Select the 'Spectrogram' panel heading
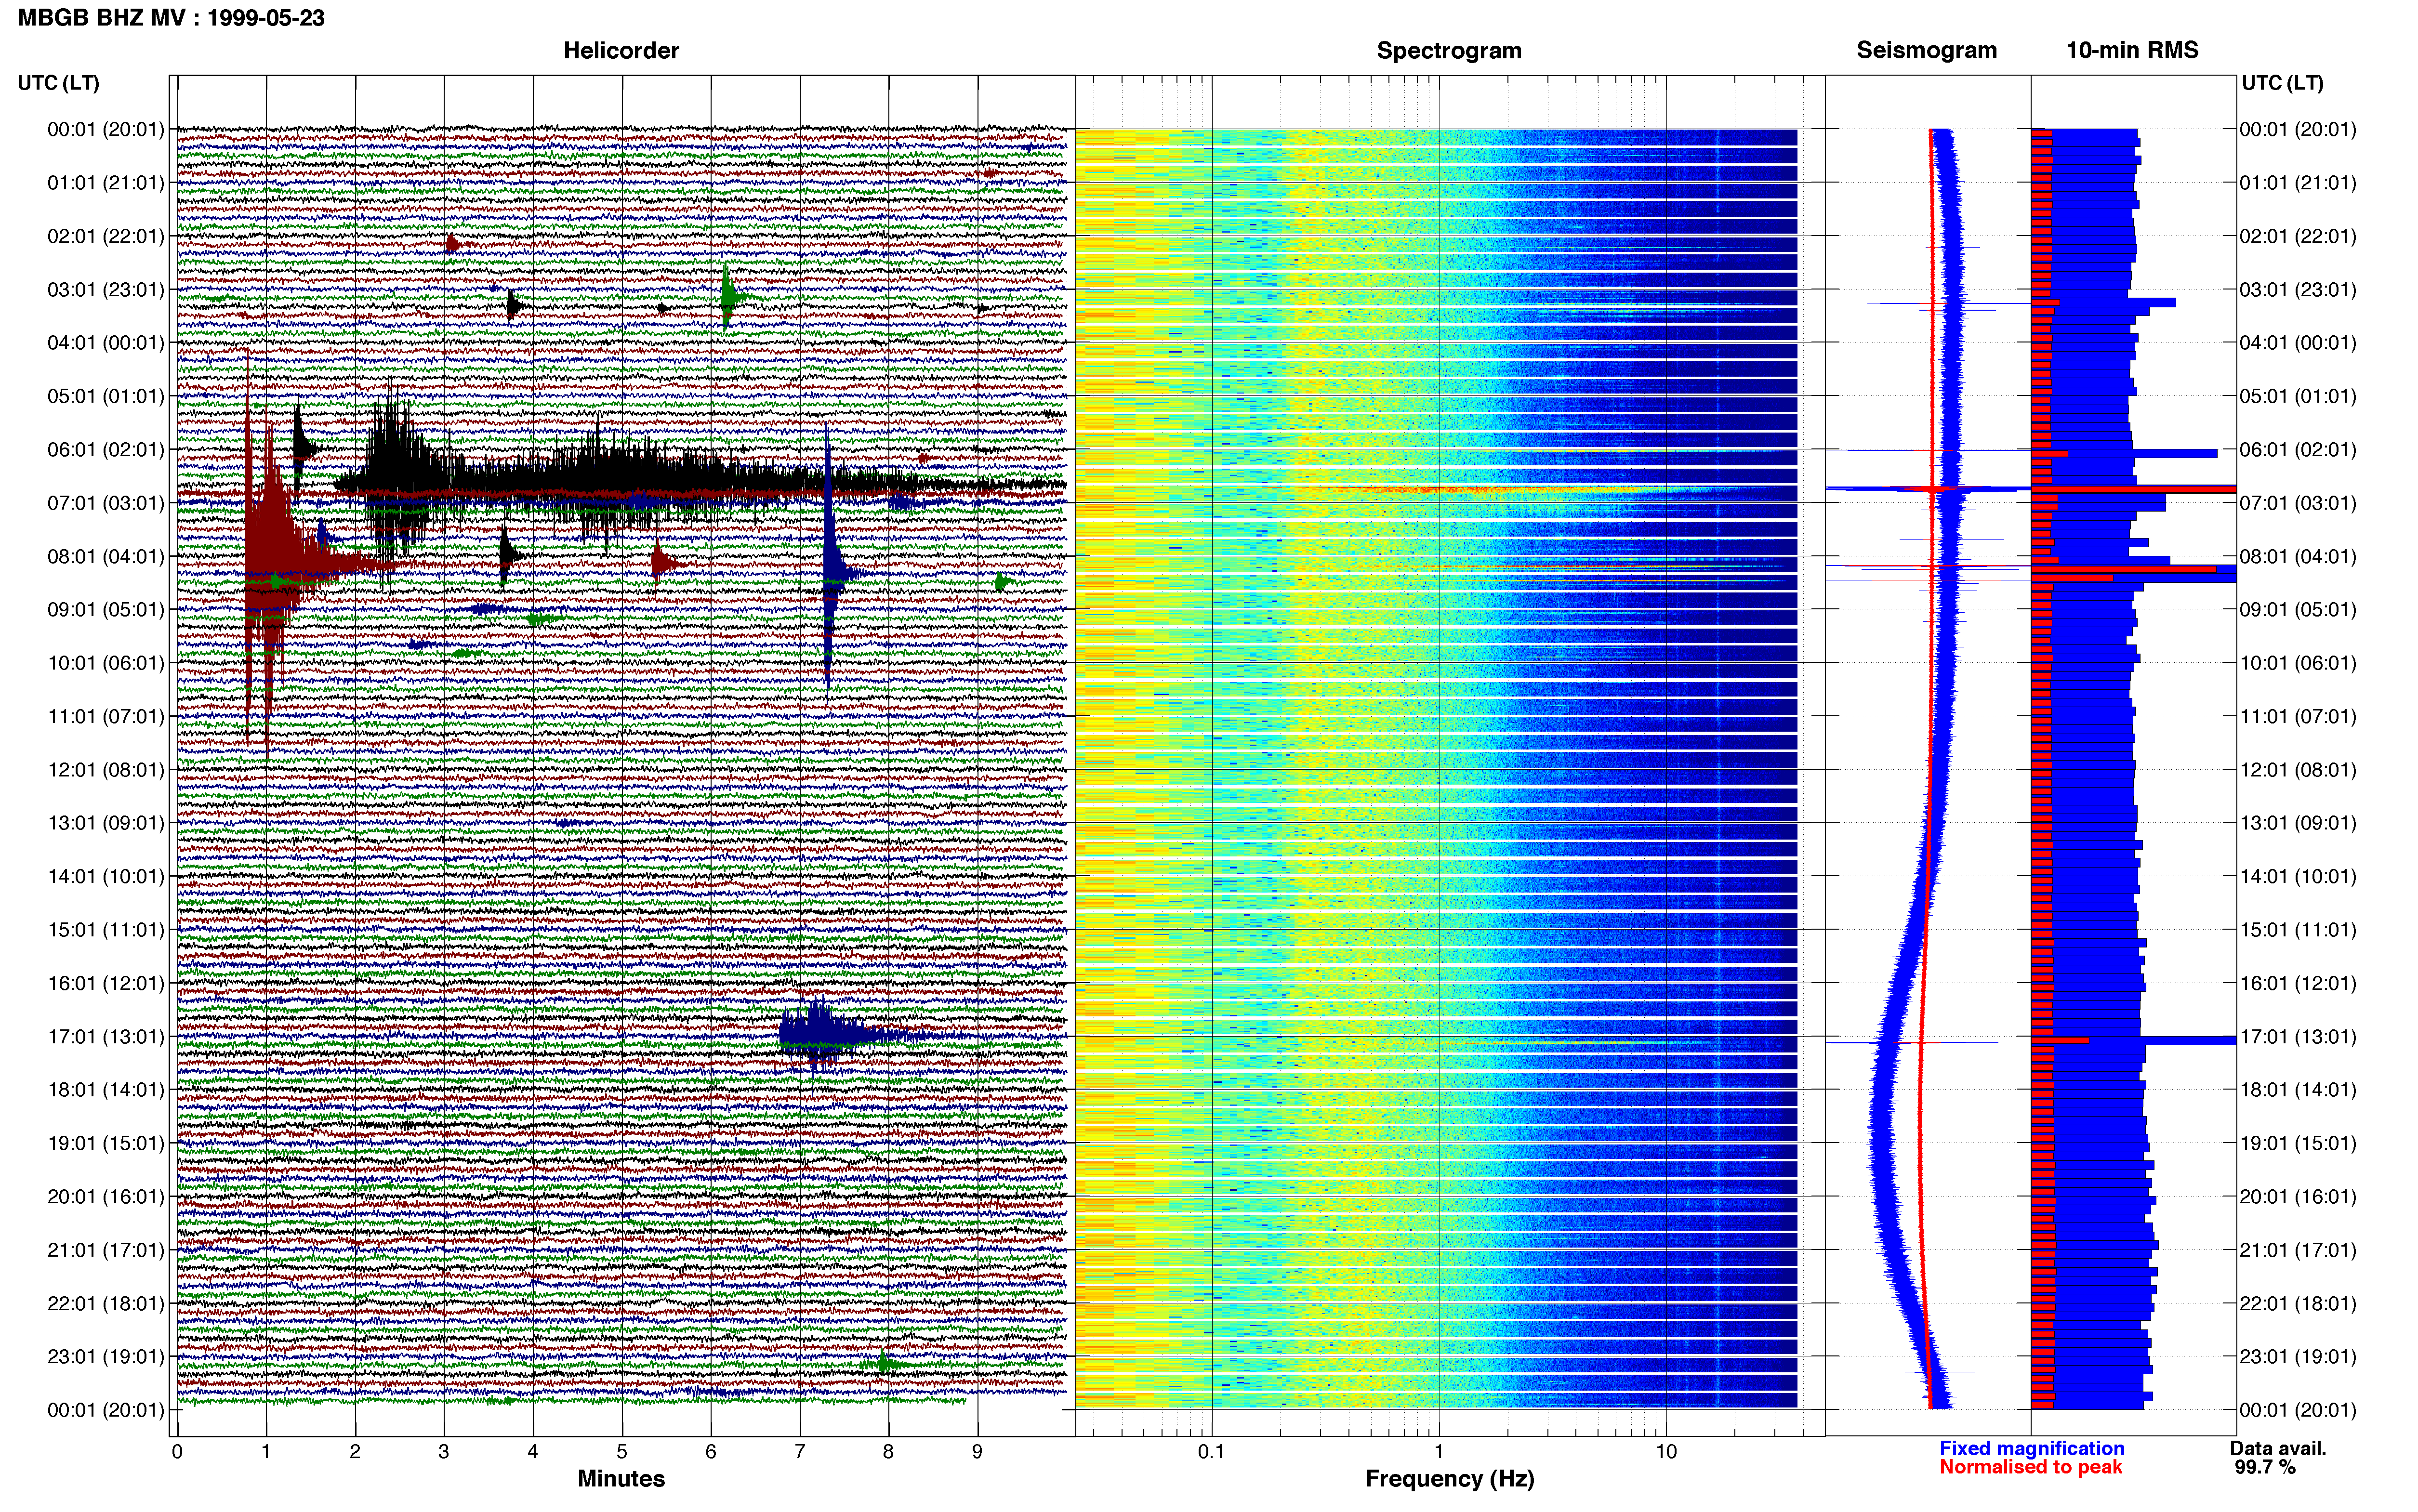This screenshot has width=2418, height=1512. pyautogui.click(x=1449, y=50)
